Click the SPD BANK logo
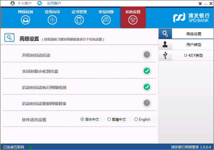 191,18
